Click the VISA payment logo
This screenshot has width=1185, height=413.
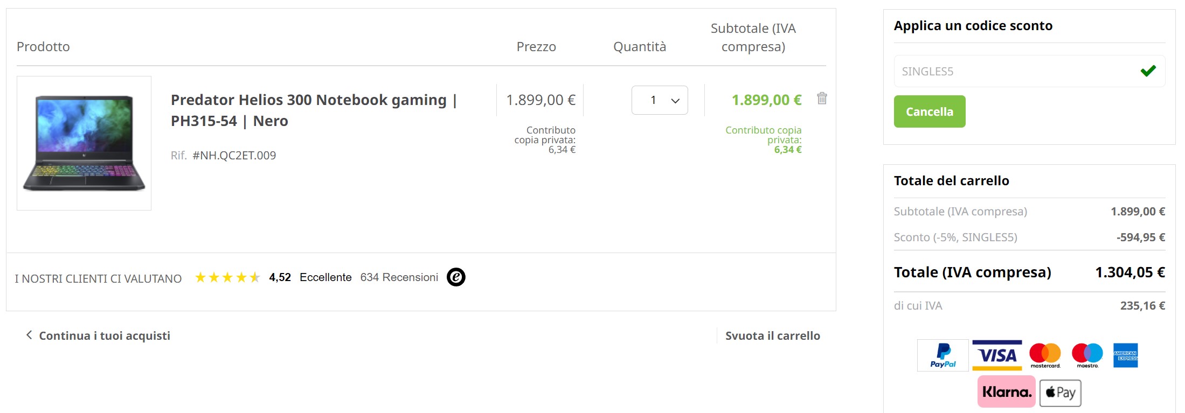(997, 355)
